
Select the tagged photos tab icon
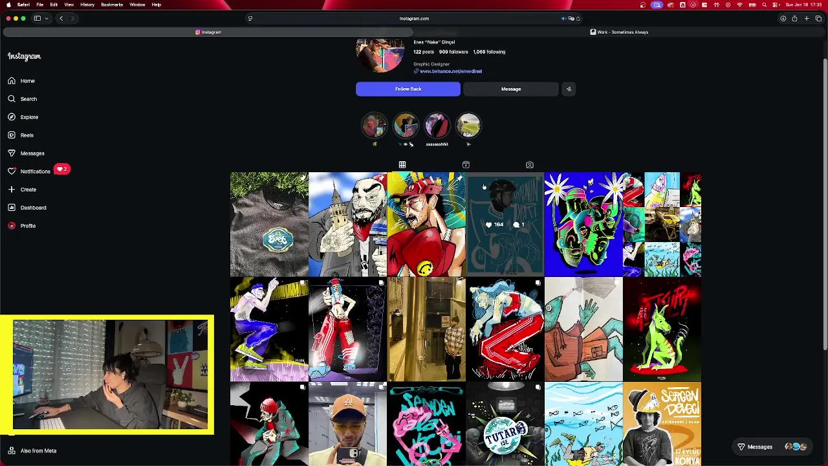(530, 165)
